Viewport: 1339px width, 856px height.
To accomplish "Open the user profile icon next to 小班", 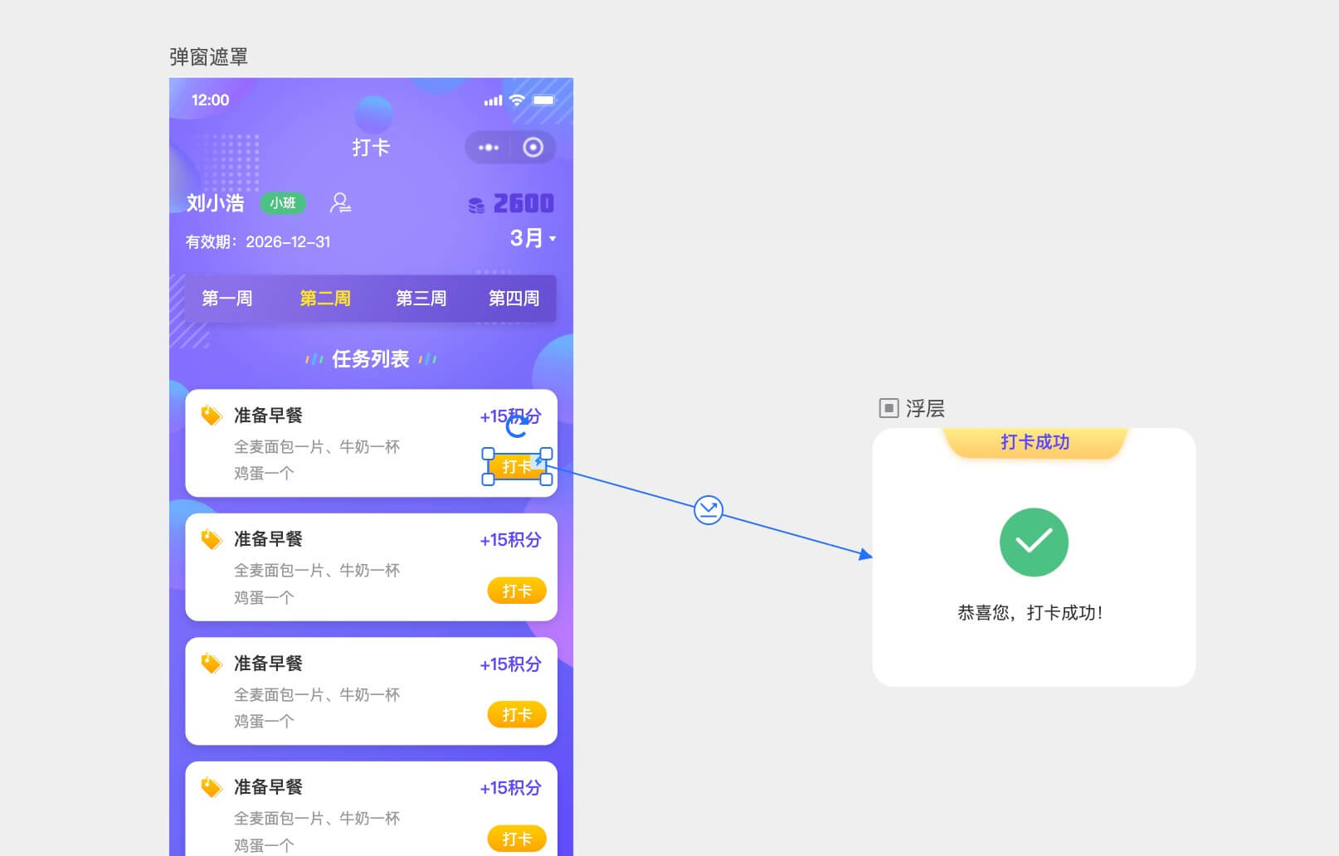I will click(341, 203).
